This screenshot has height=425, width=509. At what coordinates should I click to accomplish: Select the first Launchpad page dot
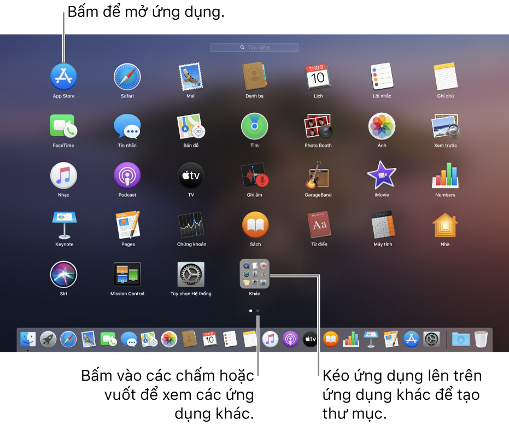[x=250, y=311]
